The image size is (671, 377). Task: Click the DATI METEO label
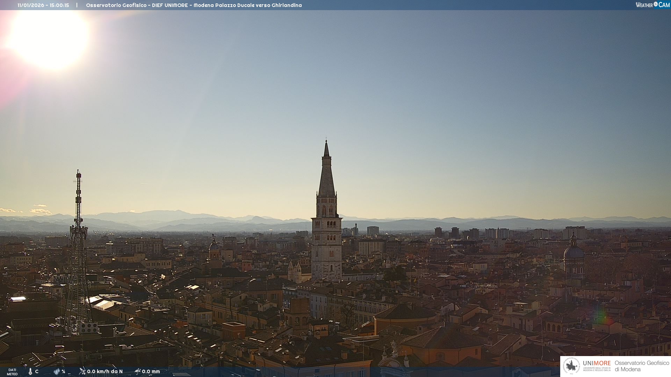[12, 372]
